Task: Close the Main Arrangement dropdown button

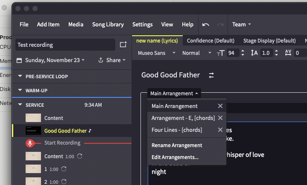Action: click(x=174, y=94)
